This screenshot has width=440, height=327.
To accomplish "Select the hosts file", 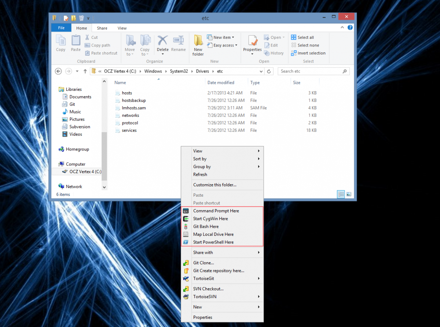I will tap(127, 93).
